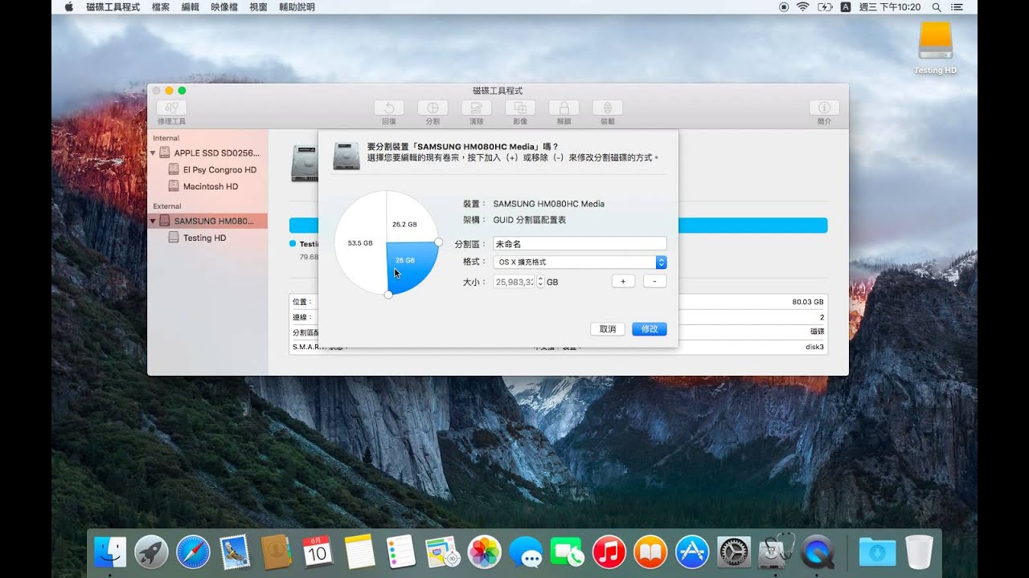Select the 53.5 GB pie chart partition
The height and width of the screenshot is (578, 1029).
click(x=359, y=242)
